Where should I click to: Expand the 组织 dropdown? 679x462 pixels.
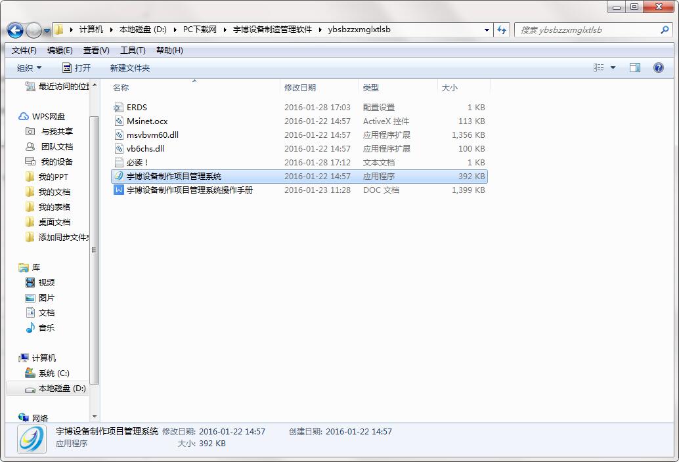pyautogui.click(x=29, y=68)
